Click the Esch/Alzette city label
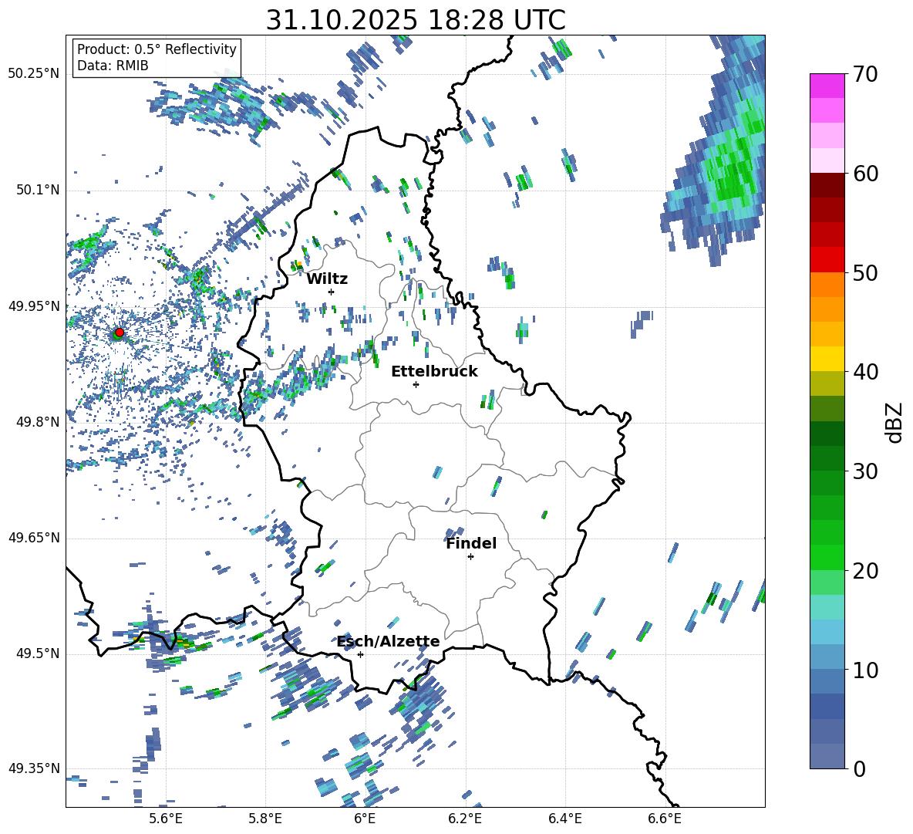The height and width of the screenshot is (834, 913). (x=389, y=641)
